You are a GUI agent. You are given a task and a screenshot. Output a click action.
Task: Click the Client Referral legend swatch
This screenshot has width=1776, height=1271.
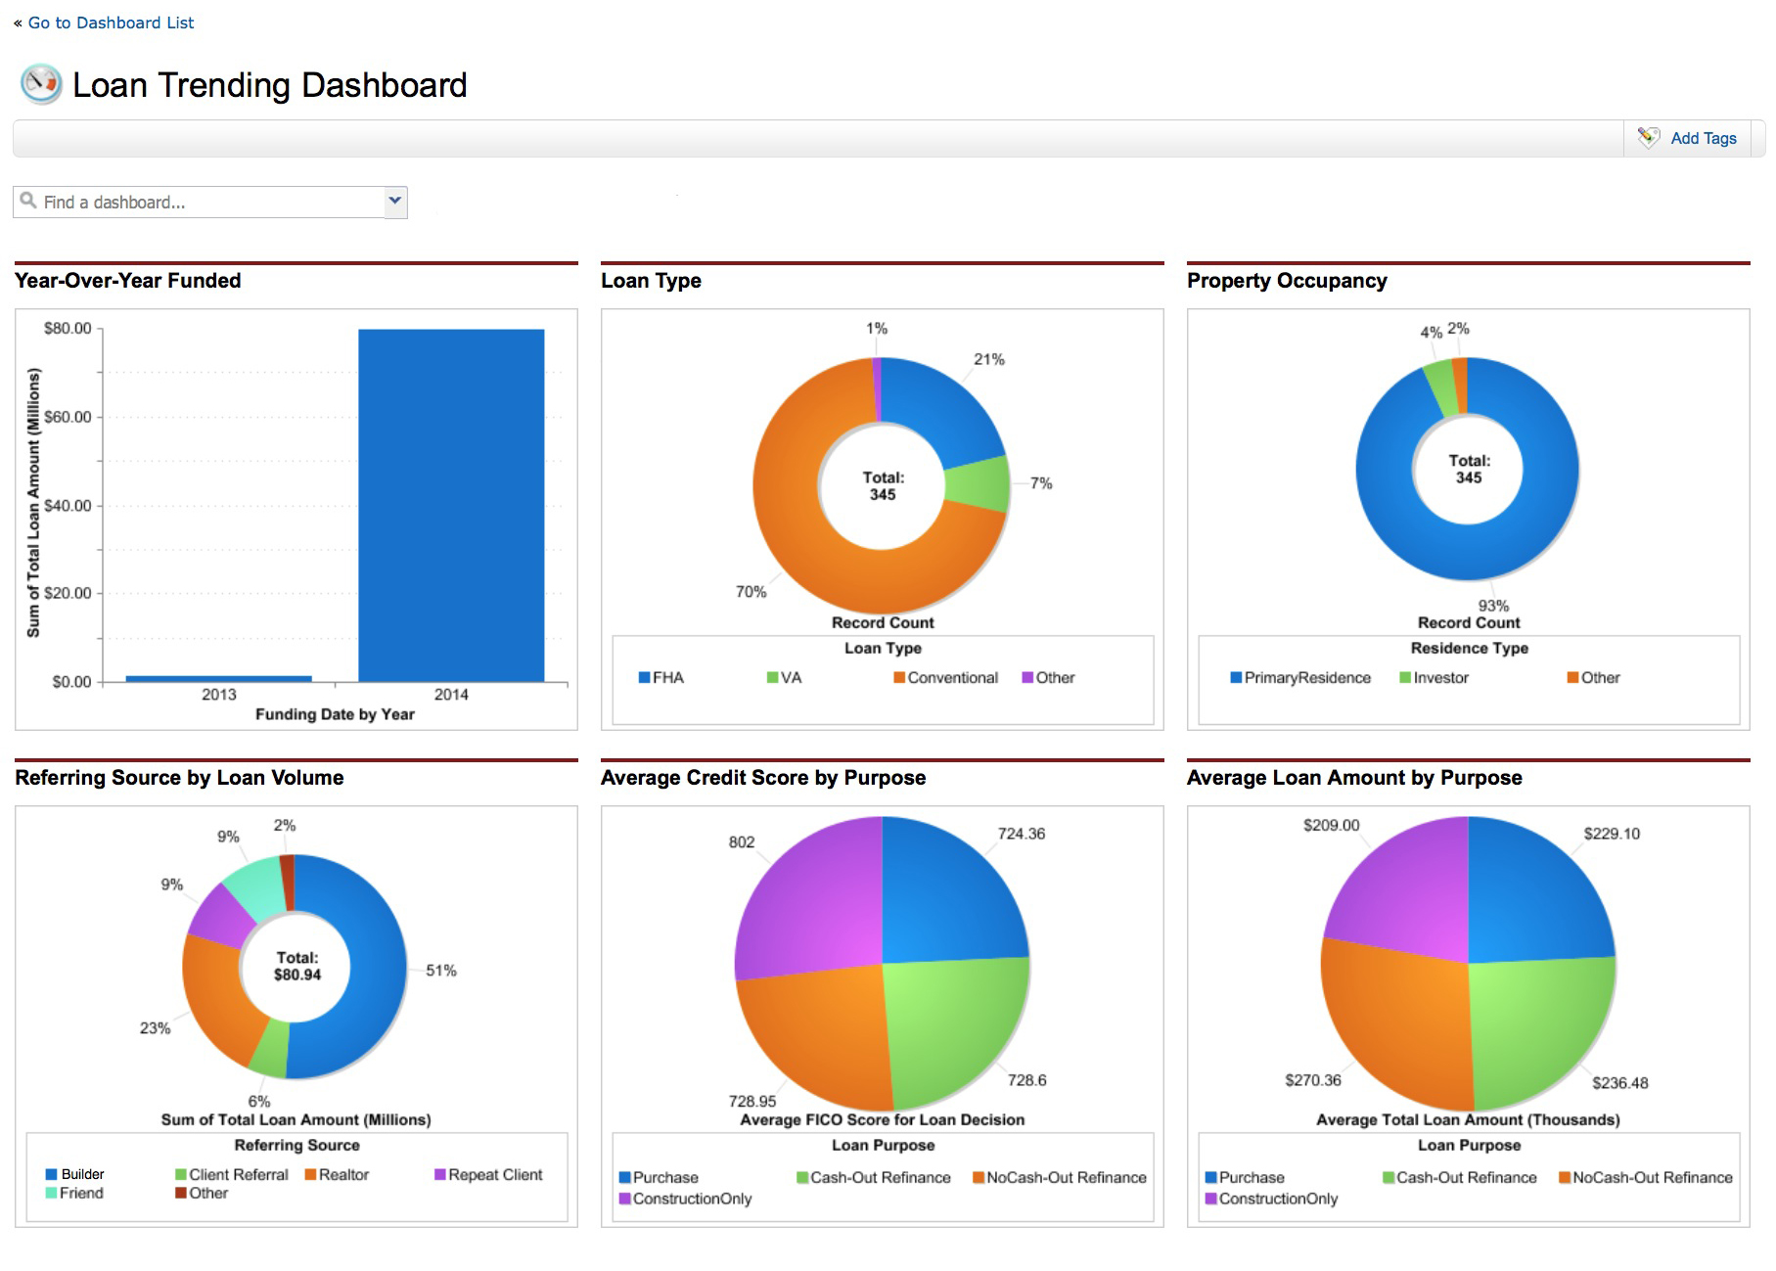180,1174
